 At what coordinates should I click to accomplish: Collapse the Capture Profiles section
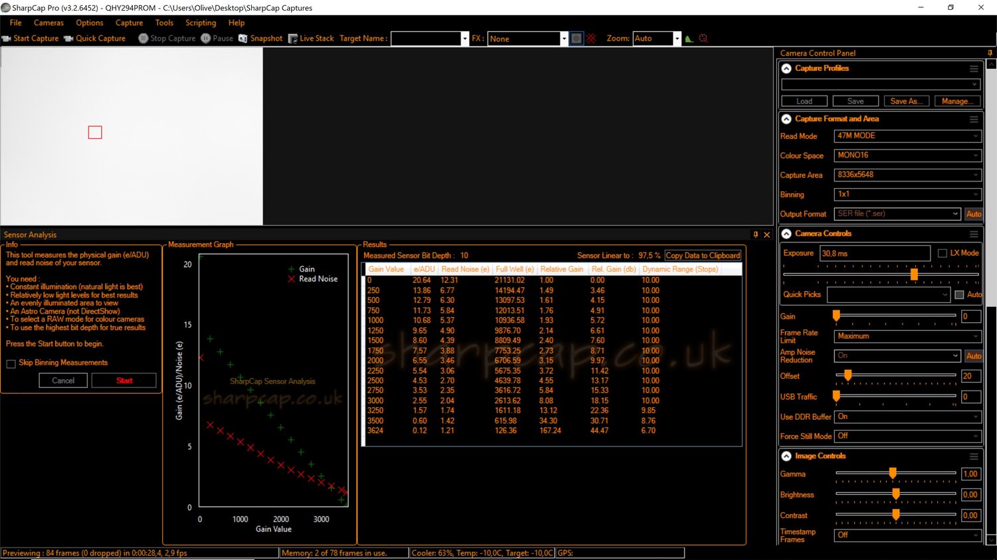(786, 68)
